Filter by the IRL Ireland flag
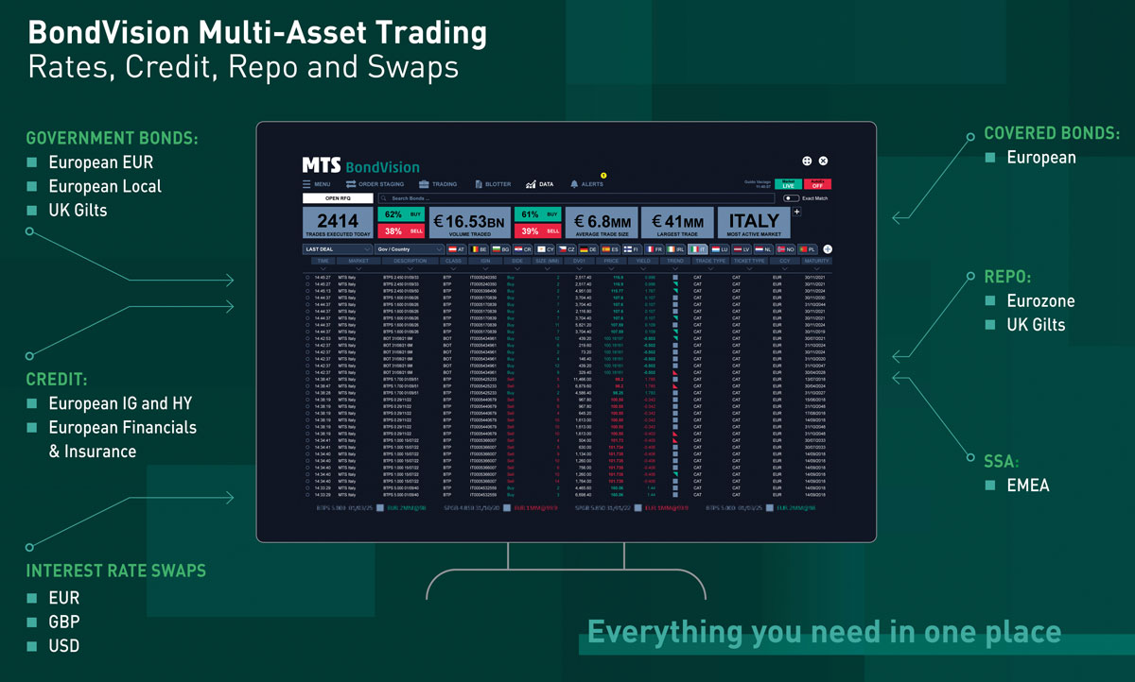This screenshot has width=1135, height=682. click(676, 249)
